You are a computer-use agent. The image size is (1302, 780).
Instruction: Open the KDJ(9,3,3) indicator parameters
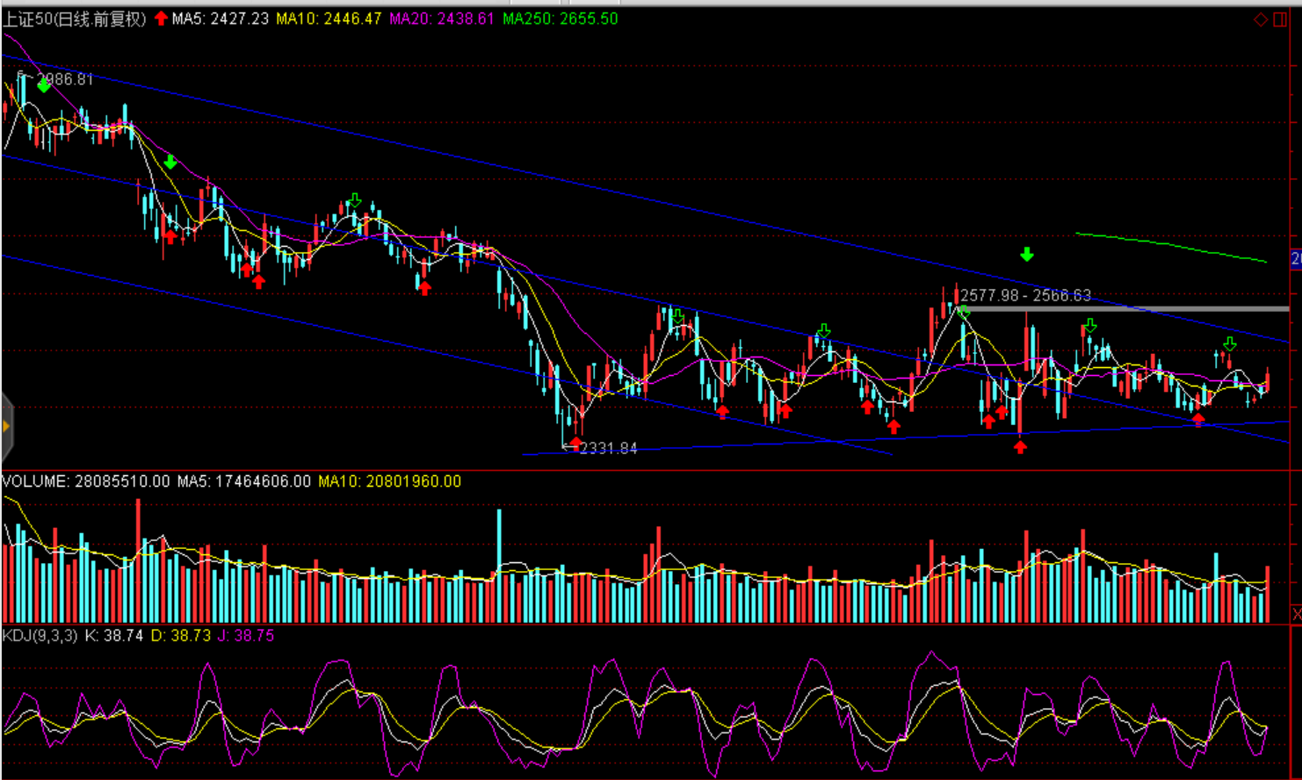point(40,635)
